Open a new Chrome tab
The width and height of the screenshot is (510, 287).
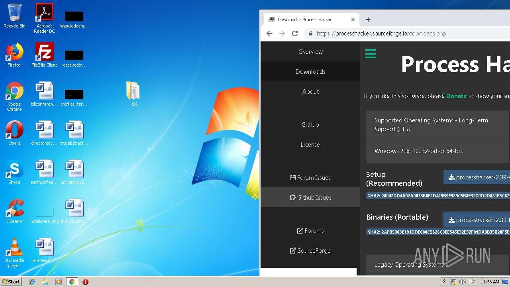pos(368,19)
